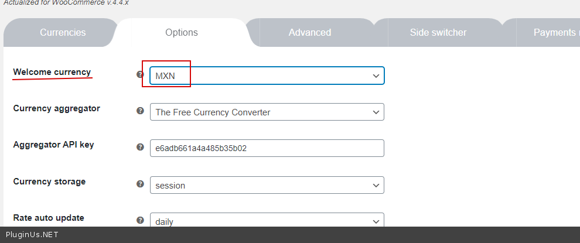Select the Options tab
The width and height of the screenshot is (580, 243).
(x=182, y=33)
